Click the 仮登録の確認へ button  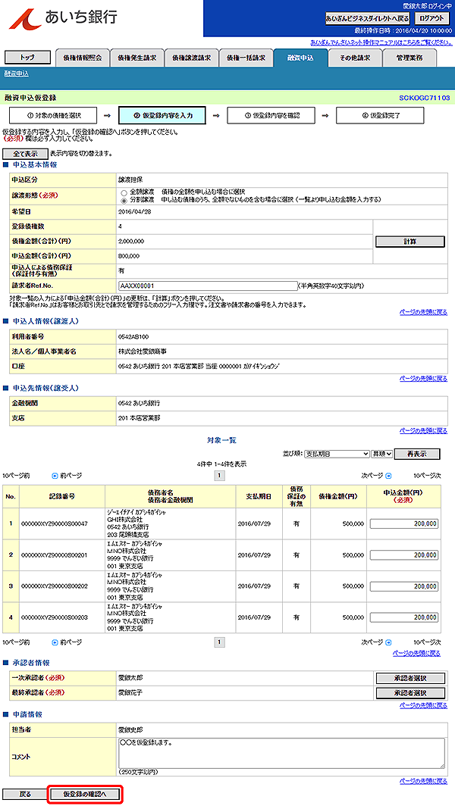[85, 794]
